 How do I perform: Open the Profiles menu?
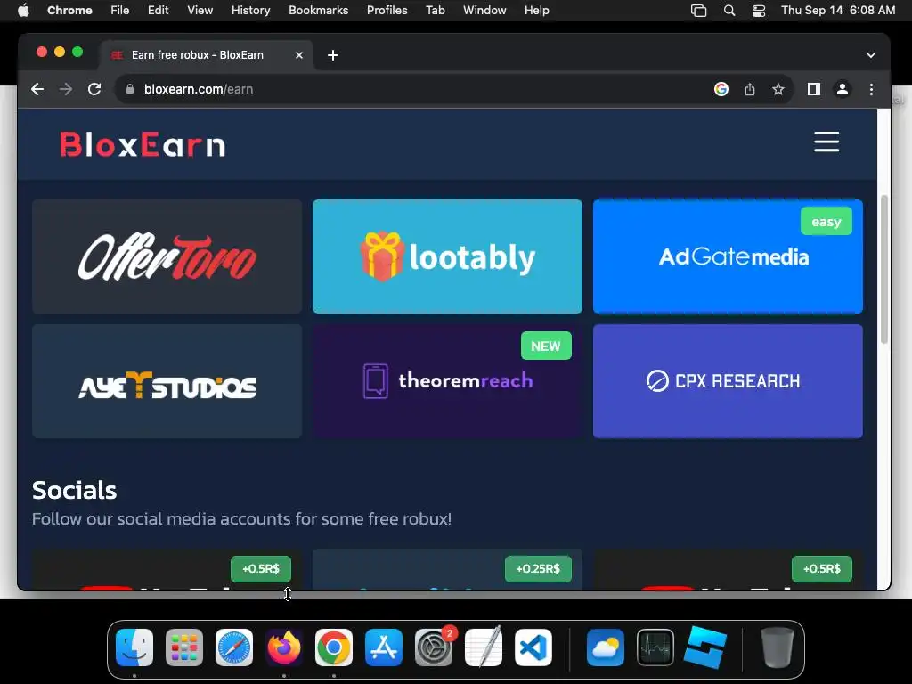pyautogui.click(x=387, y=11)
